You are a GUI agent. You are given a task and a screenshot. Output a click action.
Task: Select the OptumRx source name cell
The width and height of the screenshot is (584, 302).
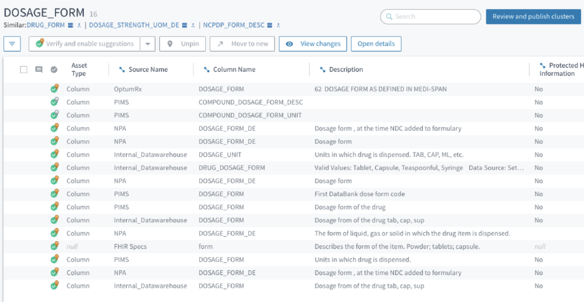pyautogui.click(x=128, y=89)
